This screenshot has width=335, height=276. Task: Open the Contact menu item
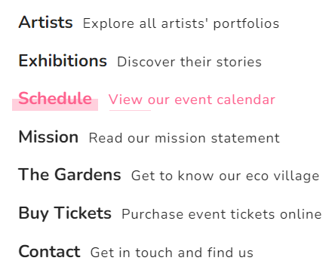pos(49,252)
